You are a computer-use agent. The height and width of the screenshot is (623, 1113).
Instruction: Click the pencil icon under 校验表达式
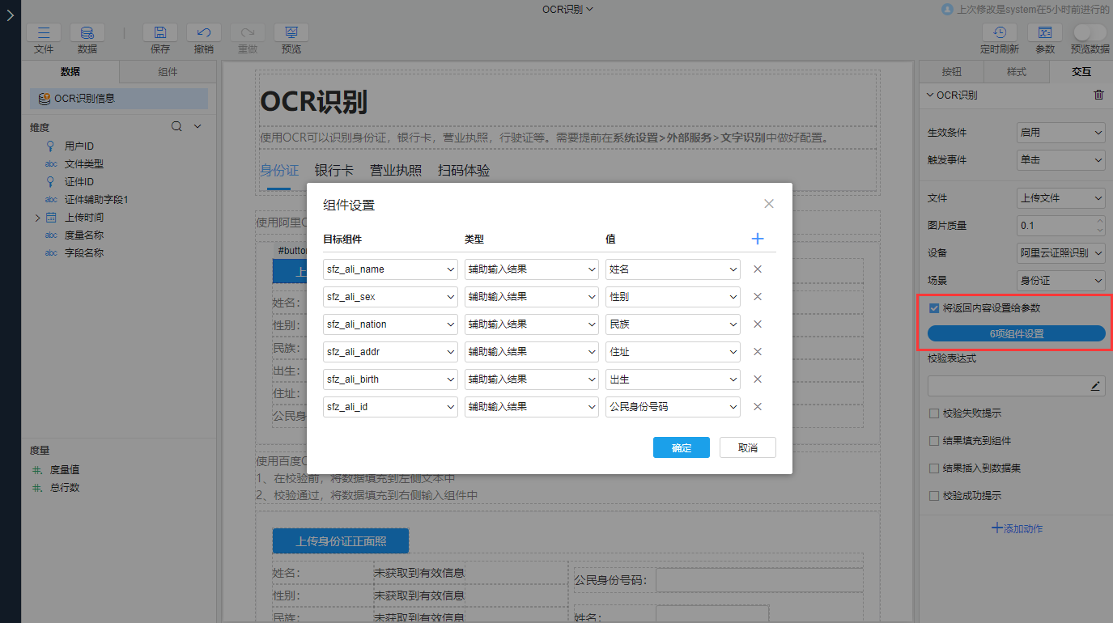click(1097, 386)
